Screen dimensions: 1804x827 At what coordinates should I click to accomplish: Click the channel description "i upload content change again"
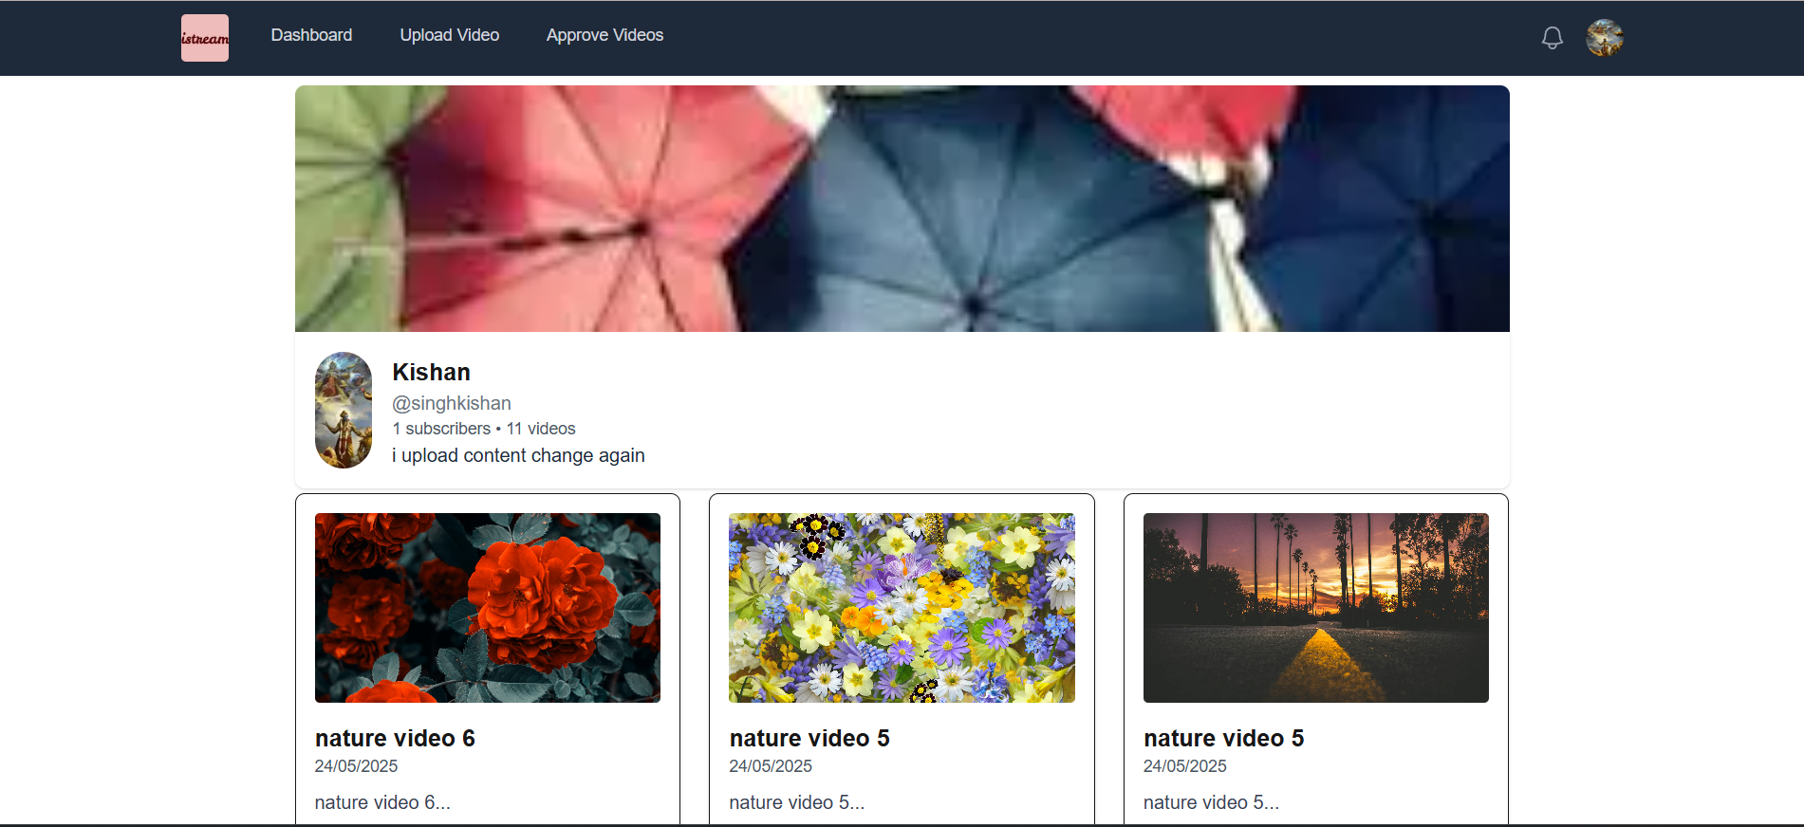coord(518,455)
